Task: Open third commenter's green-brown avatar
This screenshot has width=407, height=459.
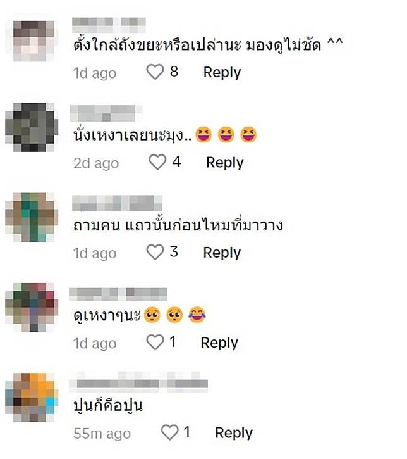Action: [32, 217]
